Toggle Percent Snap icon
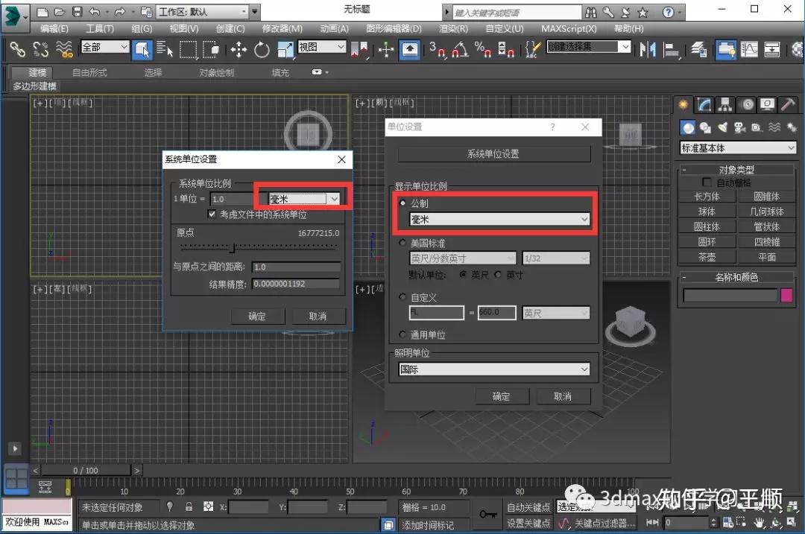Image resolution: width=805 pixels, height=534 pixels. point(482,50)
